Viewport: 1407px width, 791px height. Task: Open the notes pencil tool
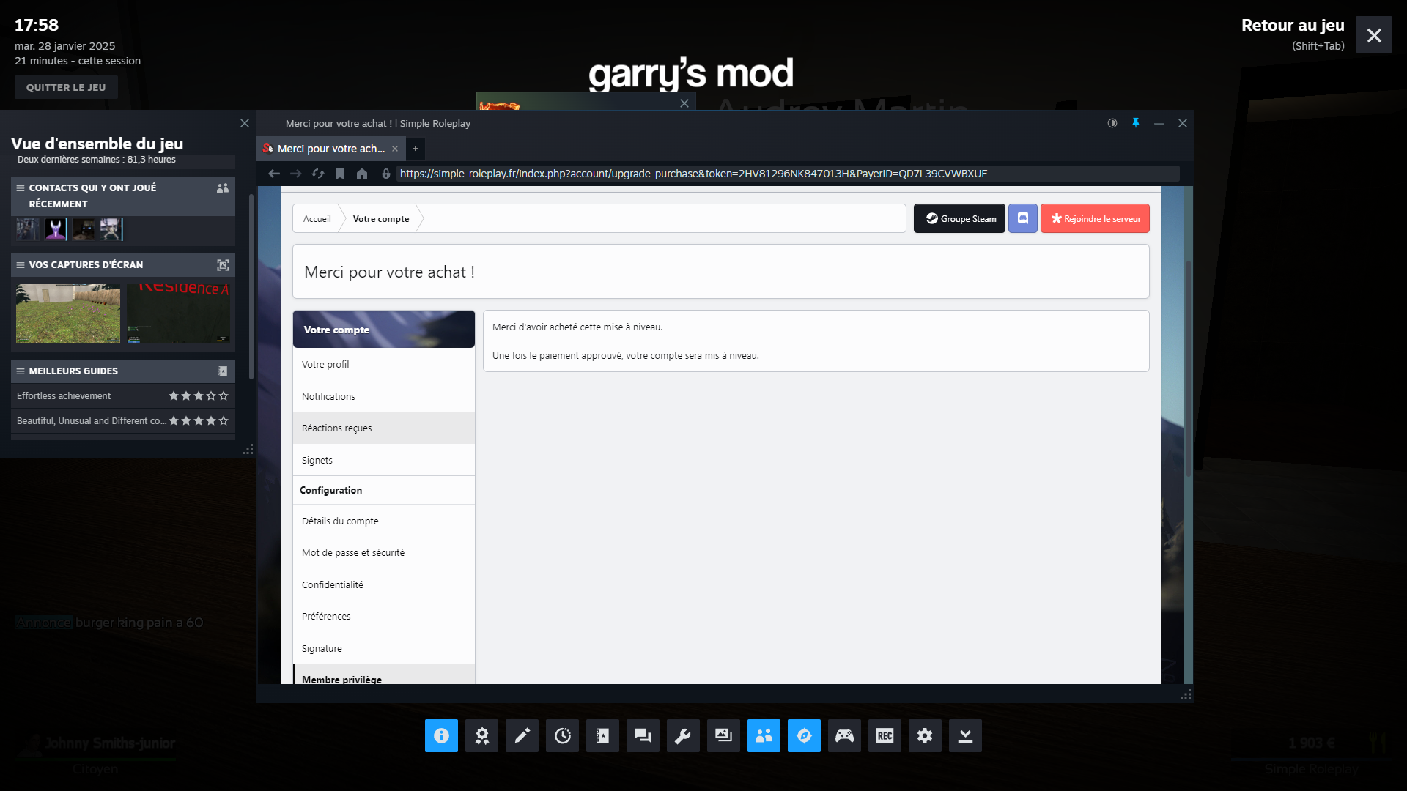coord(522,735)
